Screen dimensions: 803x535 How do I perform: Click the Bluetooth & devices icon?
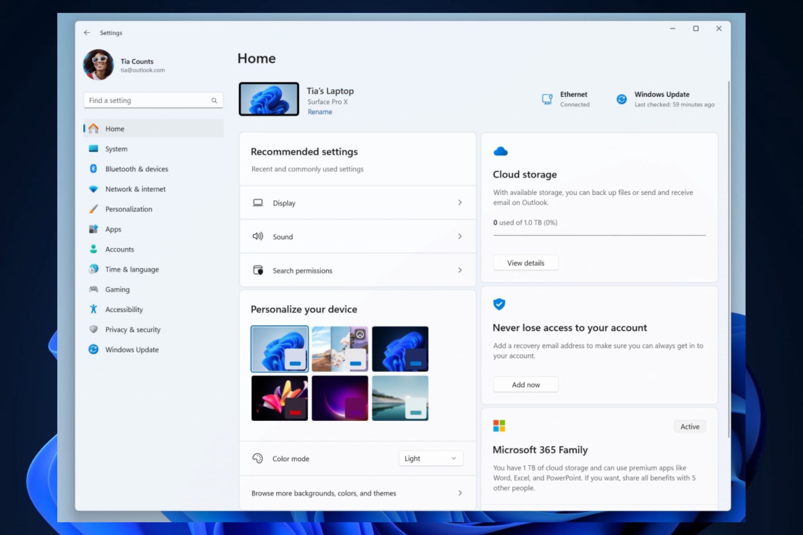point(93,168)
